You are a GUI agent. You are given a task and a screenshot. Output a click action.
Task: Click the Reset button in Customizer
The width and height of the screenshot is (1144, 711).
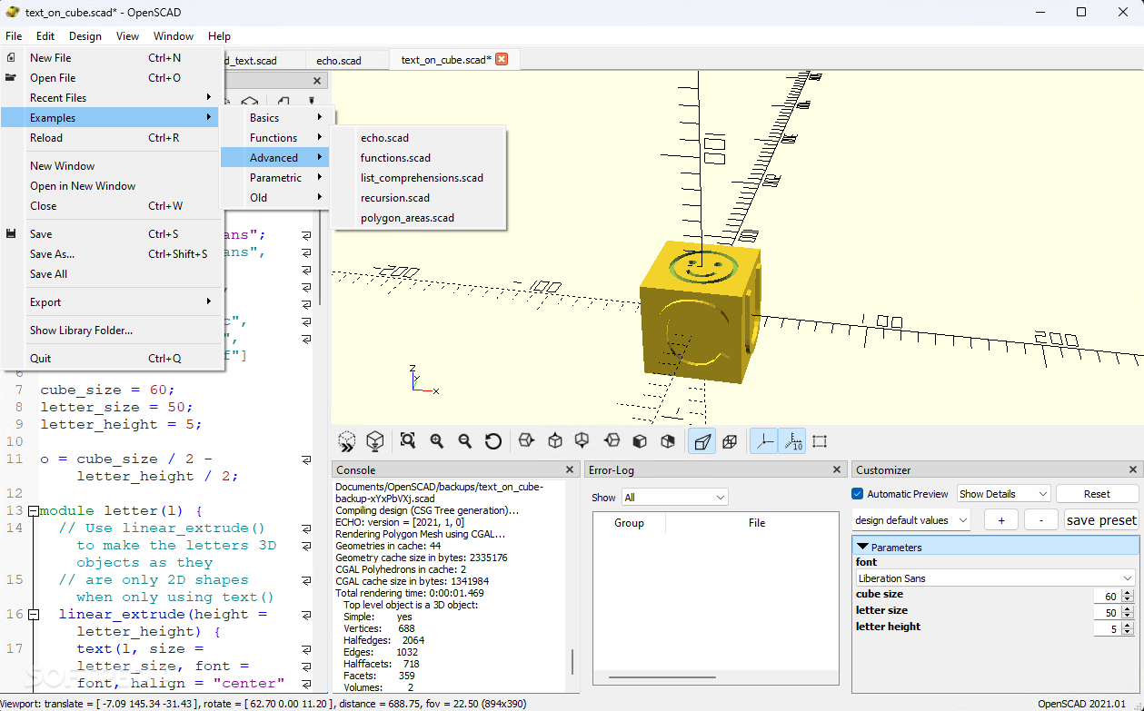[1097, 494]
